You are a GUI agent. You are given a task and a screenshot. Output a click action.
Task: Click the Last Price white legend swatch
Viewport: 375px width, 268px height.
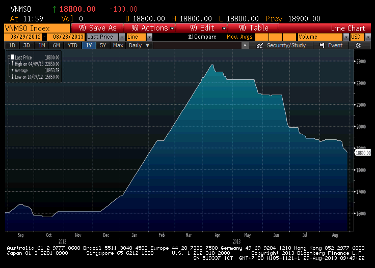tap(12, 57)
